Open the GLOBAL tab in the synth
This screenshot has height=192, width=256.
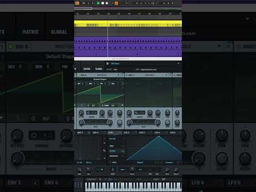pos(99,69)
